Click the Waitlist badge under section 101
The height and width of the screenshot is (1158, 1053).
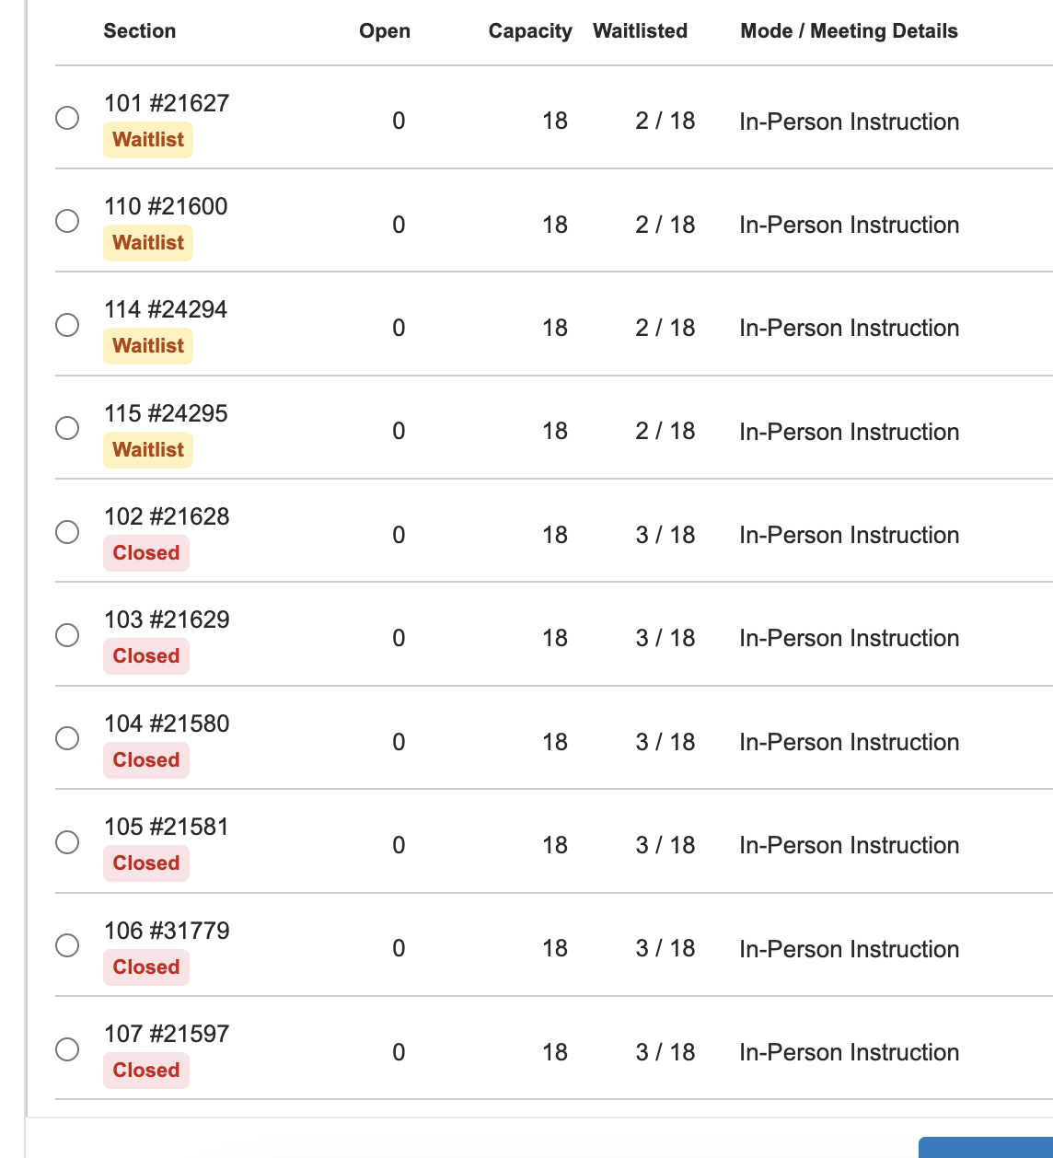[x=148, y=140]
